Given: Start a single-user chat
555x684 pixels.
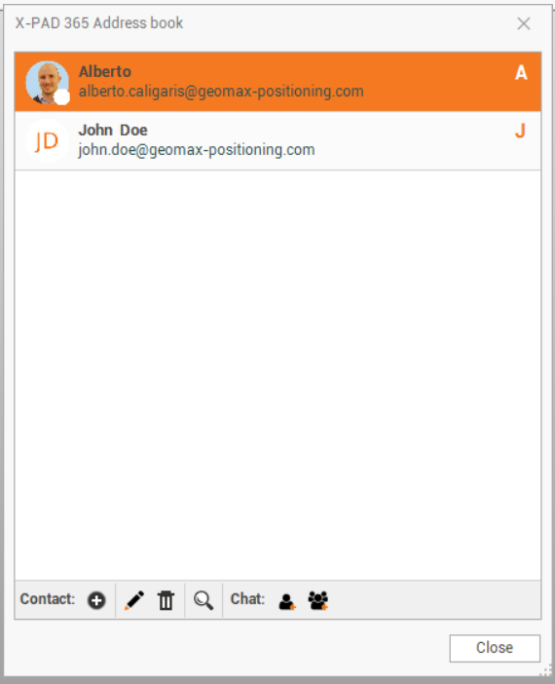Looking at the screenshot, I should click(x=287, y=601).
